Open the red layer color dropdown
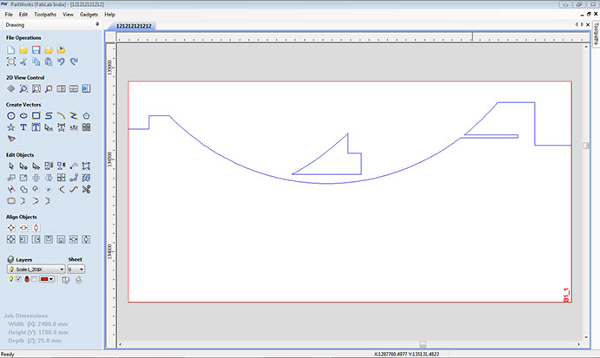This screenshot has width=600, height=358. point(47,279)
